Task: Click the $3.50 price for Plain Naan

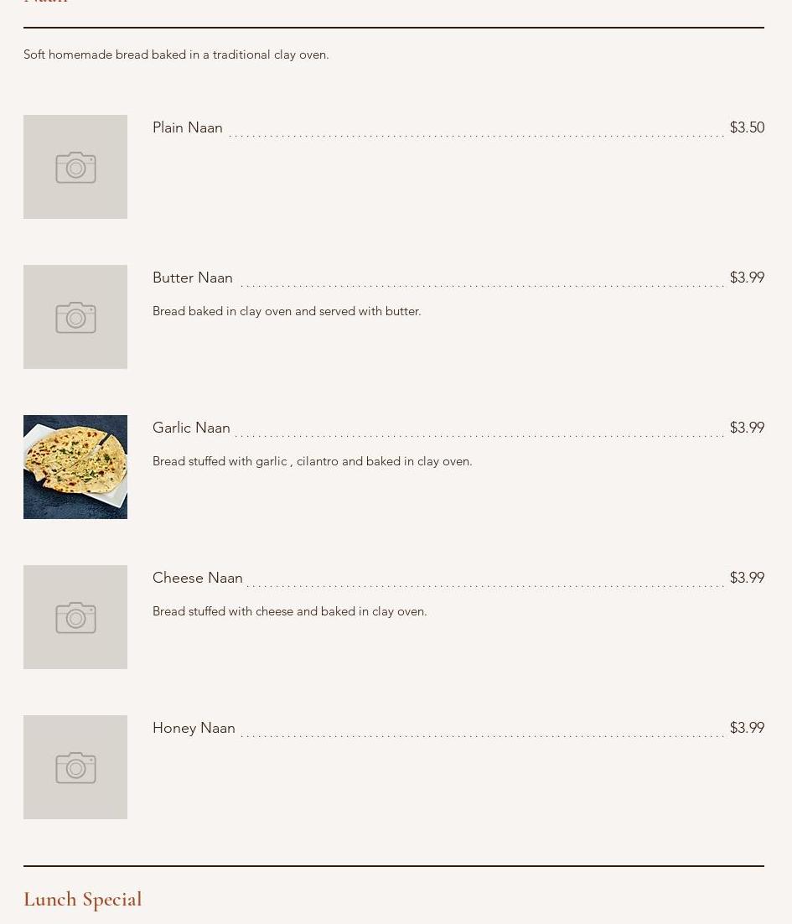Action: 747,127
